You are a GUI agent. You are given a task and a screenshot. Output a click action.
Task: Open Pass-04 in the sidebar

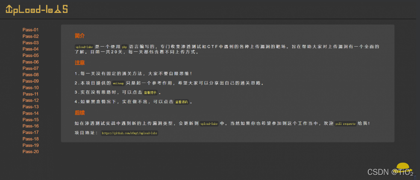coord(30,49)
